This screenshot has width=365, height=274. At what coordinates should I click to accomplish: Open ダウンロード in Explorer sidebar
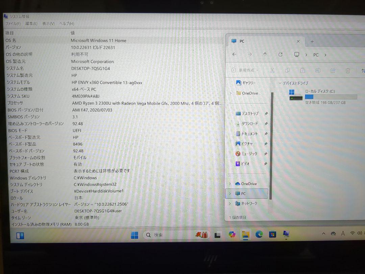[x=247, y=123]
